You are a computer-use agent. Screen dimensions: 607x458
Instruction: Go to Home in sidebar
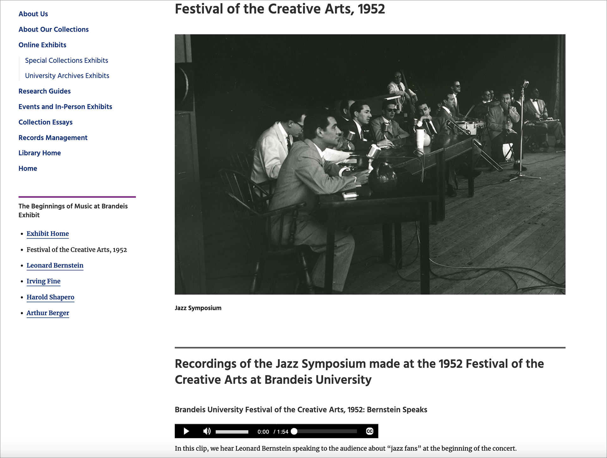pyautogui.click(x=28, y=168)
